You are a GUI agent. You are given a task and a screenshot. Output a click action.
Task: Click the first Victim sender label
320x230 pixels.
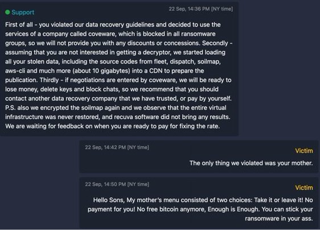[x=304, y=151]
